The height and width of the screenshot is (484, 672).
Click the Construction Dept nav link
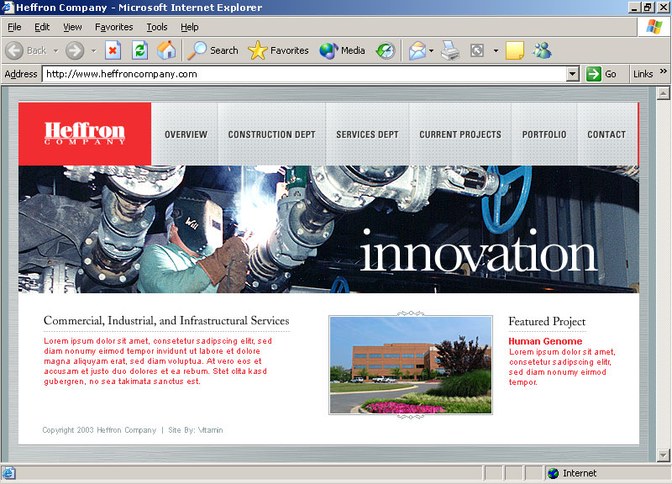271,134
